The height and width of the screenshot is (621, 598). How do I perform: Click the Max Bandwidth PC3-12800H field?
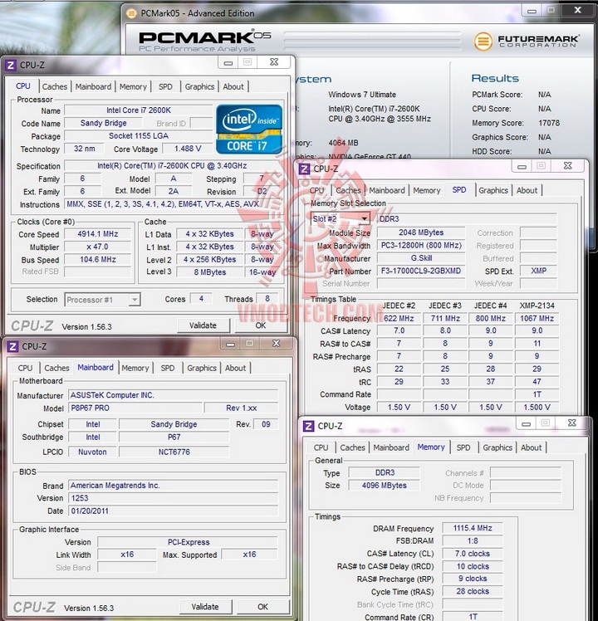pos(421,246)
